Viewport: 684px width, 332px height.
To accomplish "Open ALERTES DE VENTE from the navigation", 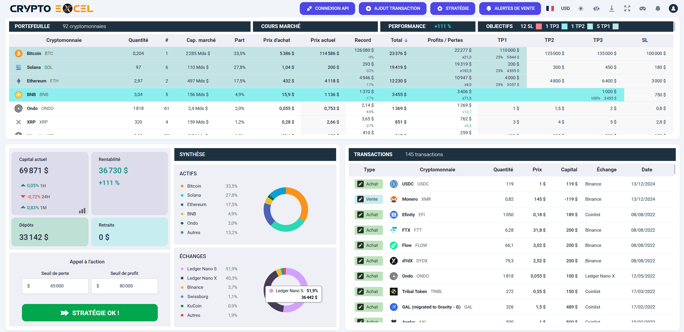I will tap(510, 8).
